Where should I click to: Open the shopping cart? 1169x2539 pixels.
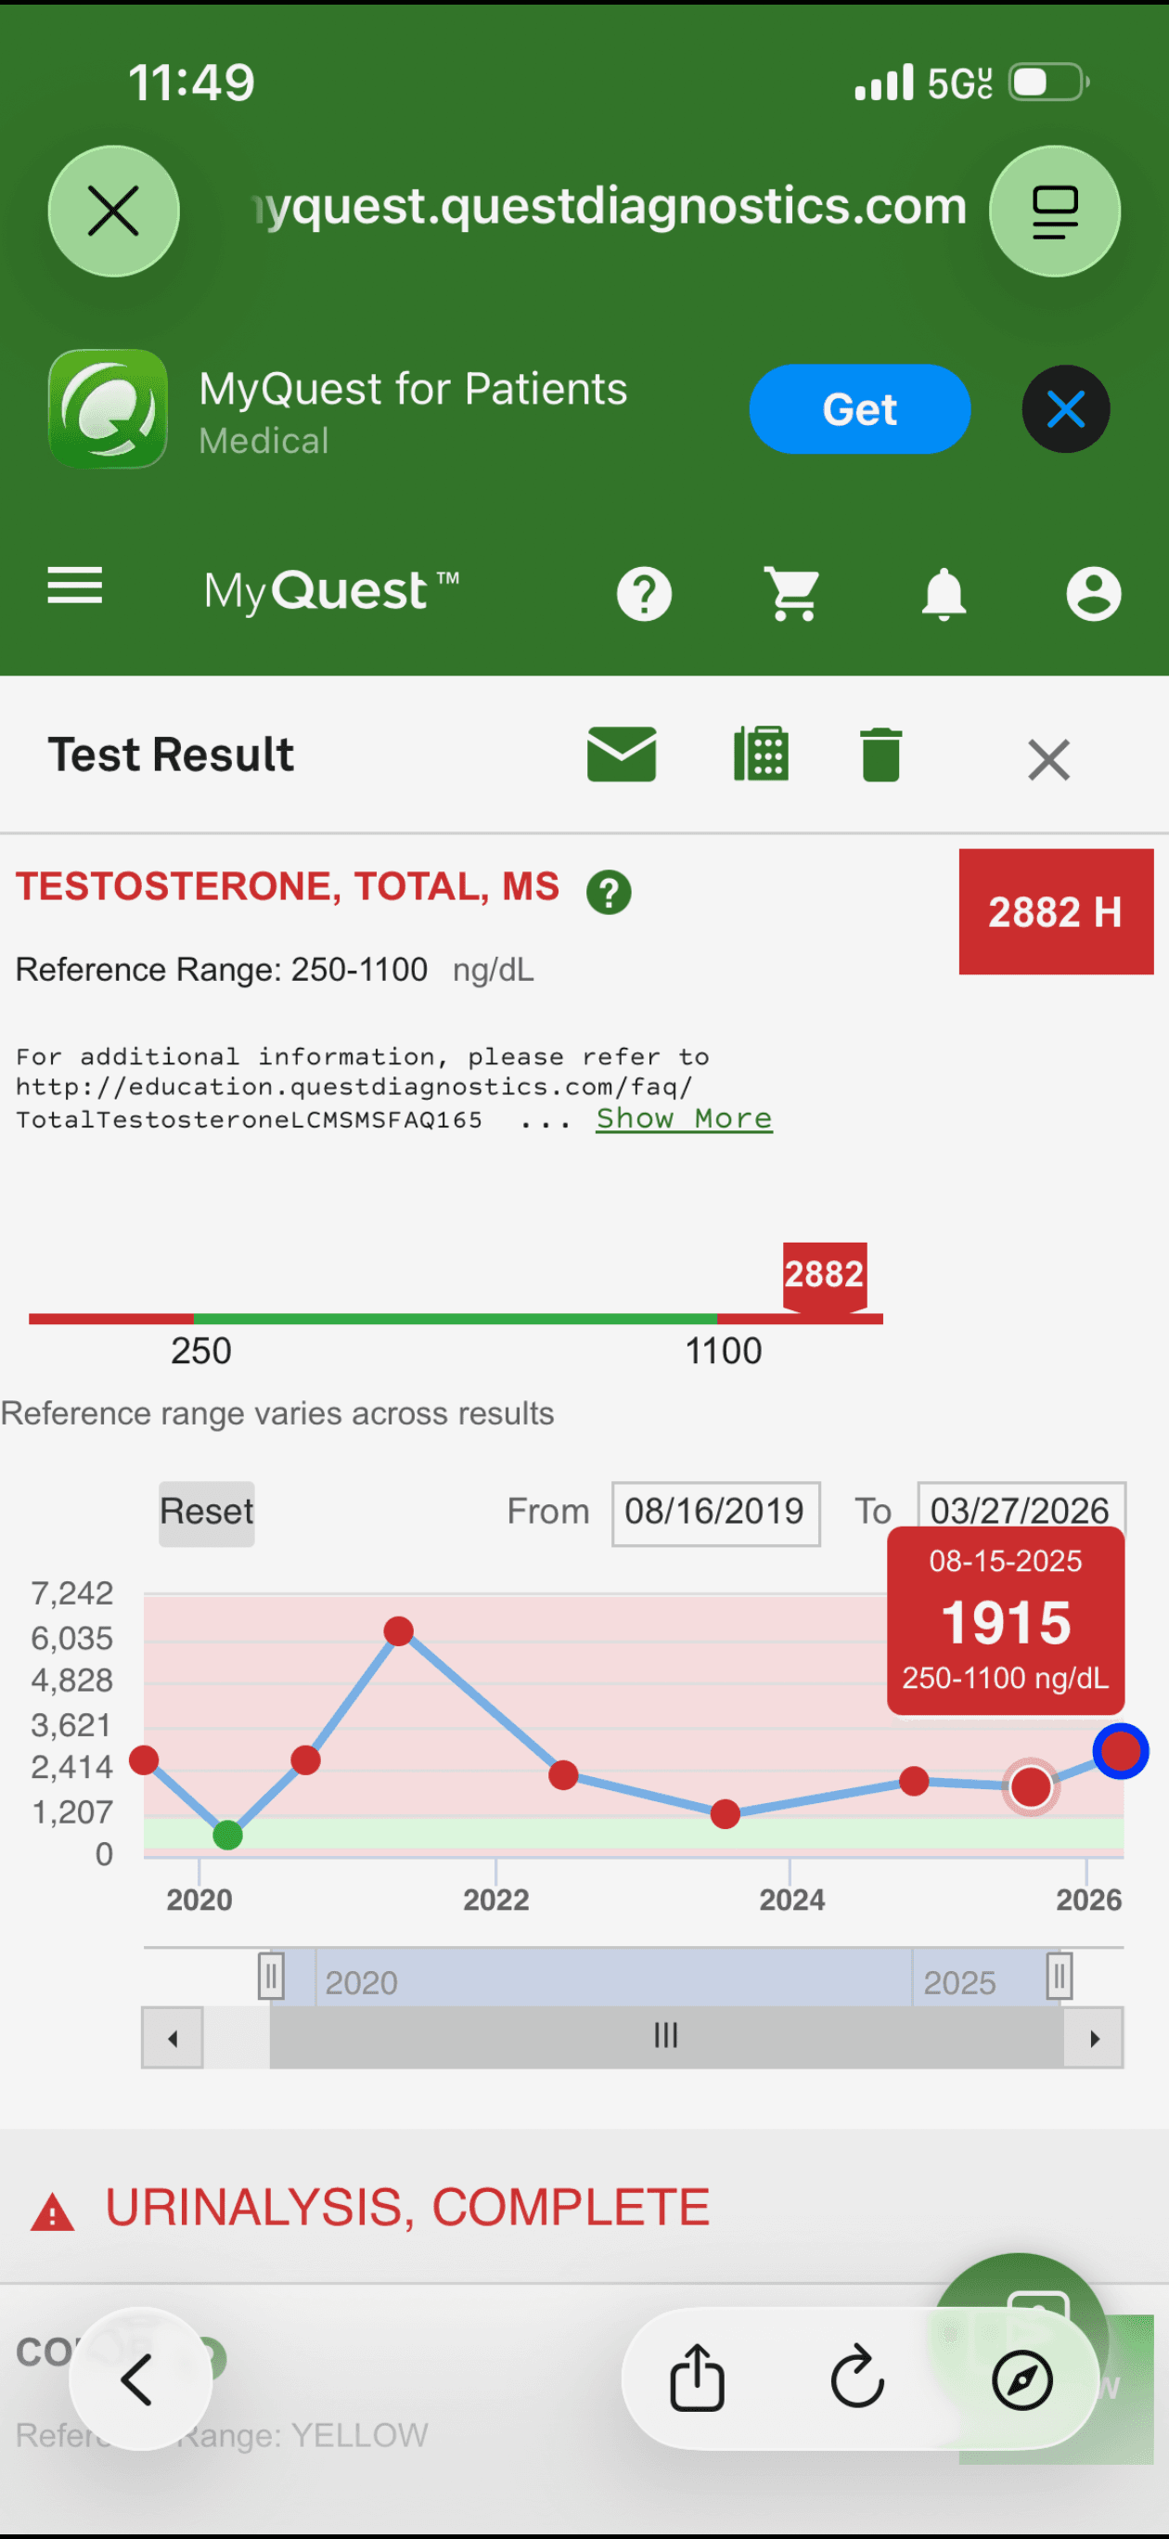point(793,593)
